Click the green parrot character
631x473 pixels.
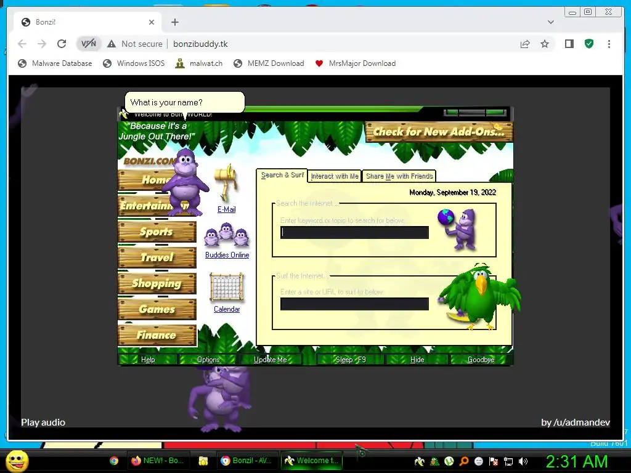[479, 297]
